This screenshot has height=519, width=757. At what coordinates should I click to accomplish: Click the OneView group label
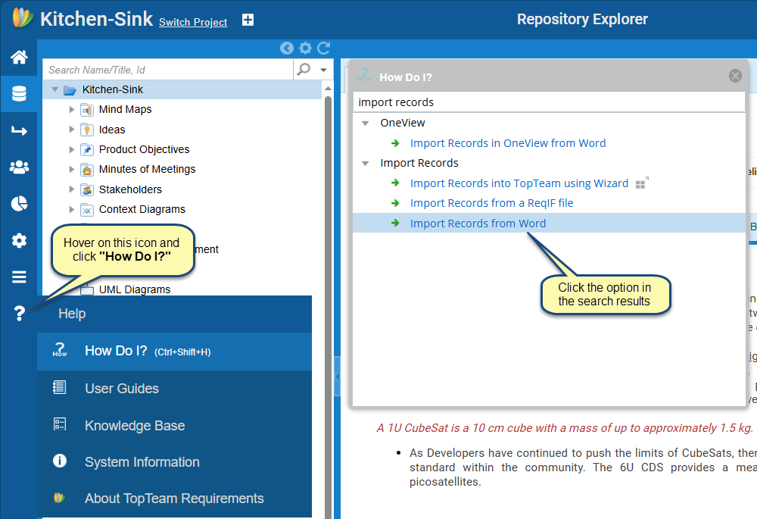(403, 123)
